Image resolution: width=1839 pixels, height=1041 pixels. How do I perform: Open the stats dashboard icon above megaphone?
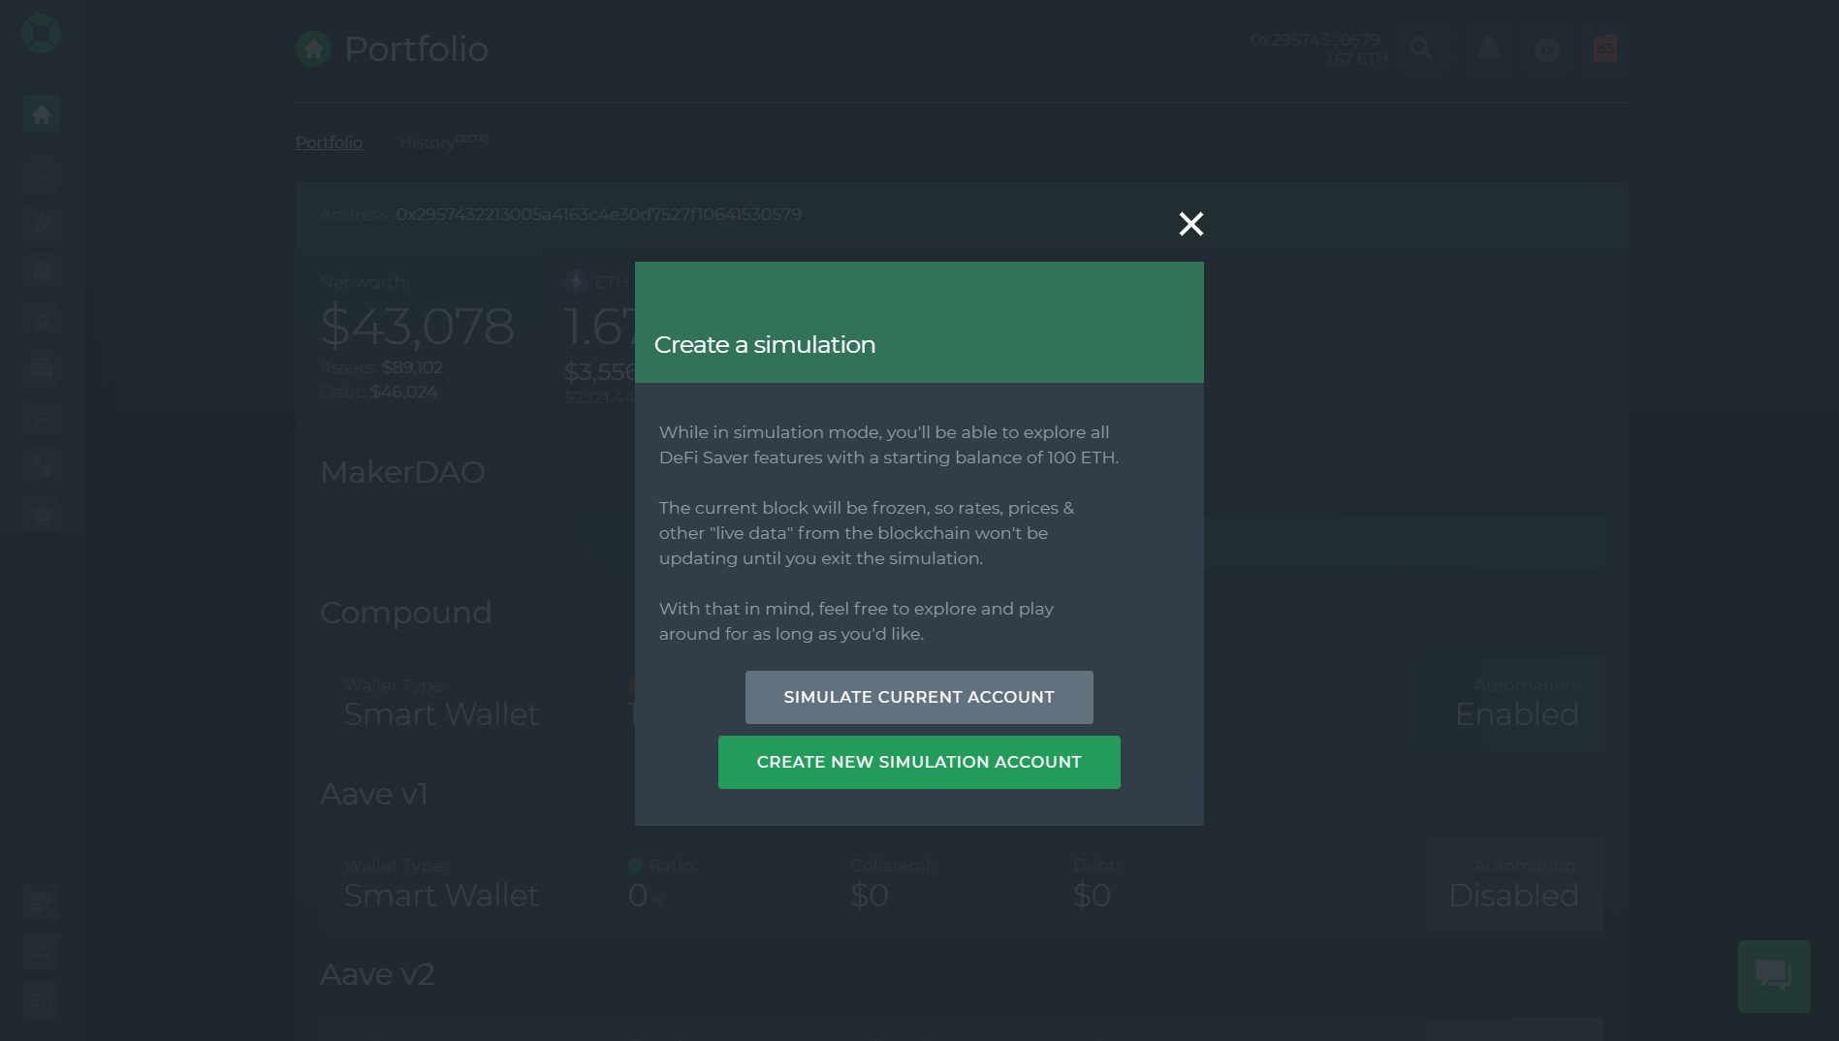pyautogui.click(x=42, y=902)
